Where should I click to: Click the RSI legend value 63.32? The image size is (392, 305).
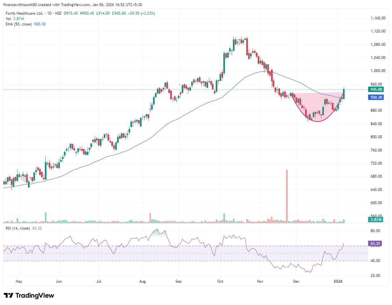(37, 228)
